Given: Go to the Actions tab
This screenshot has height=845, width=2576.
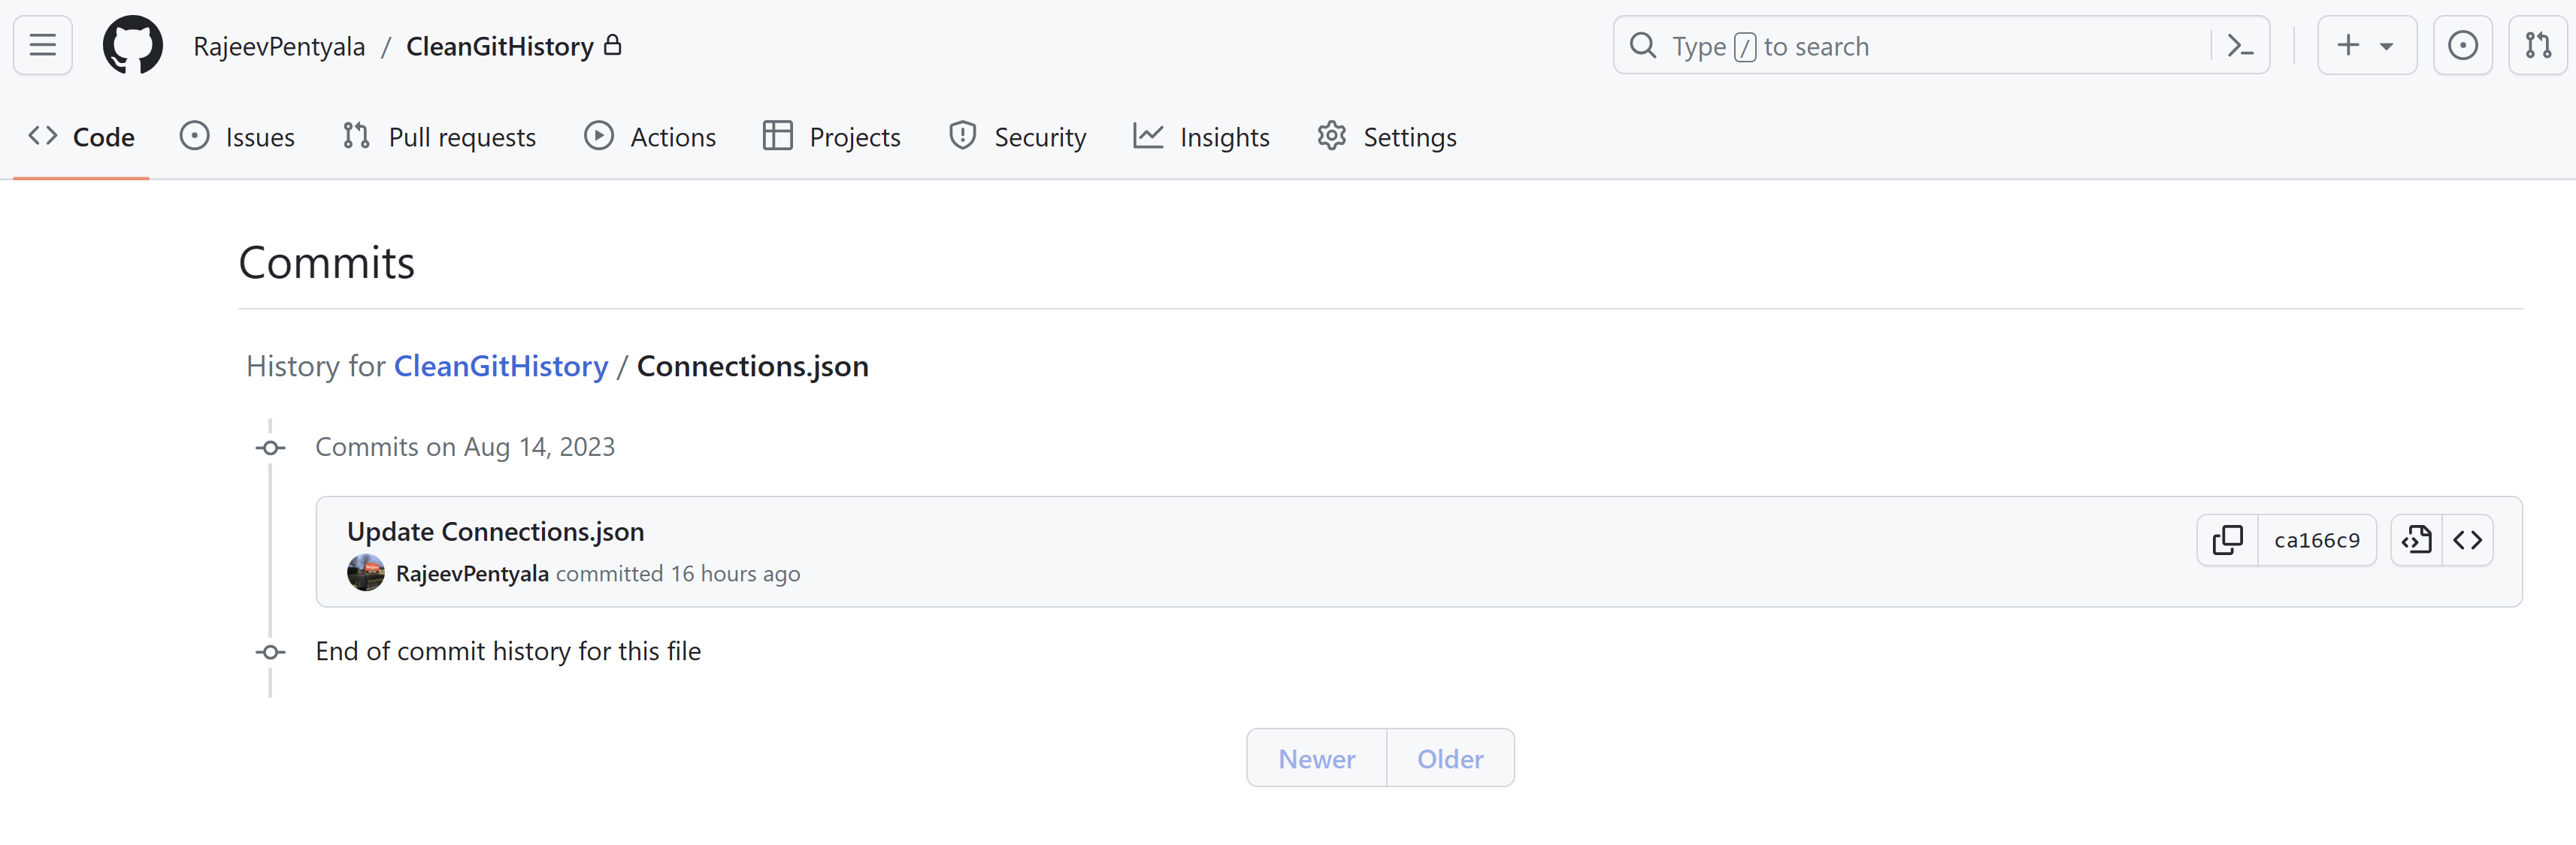Looking at the screenshot, I should 650,137.
